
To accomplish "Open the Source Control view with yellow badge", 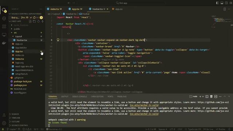I will [4, 11].
